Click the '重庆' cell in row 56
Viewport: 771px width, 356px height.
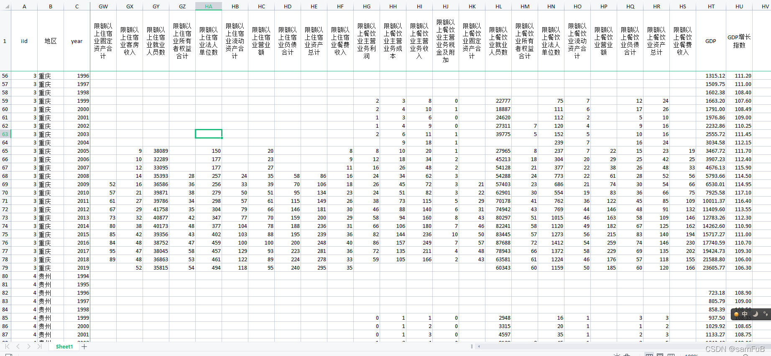point(51,76)
